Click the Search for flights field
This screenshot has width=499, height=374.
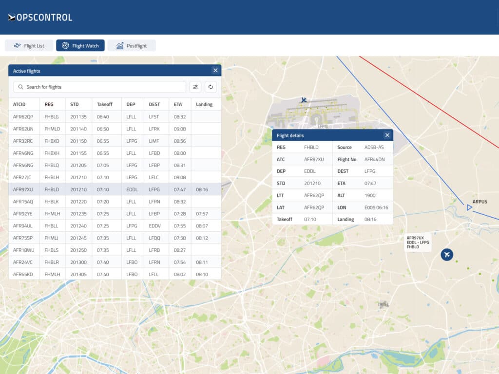[99, 87]
